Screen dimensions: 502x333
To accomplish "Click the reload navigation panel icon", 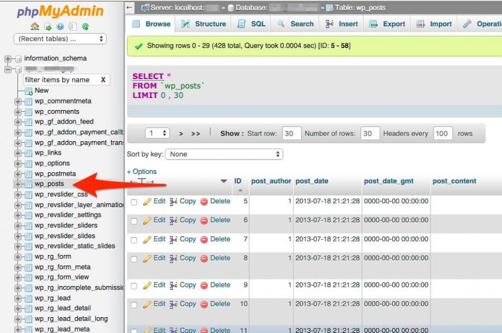I will click(x=85, y=27).
